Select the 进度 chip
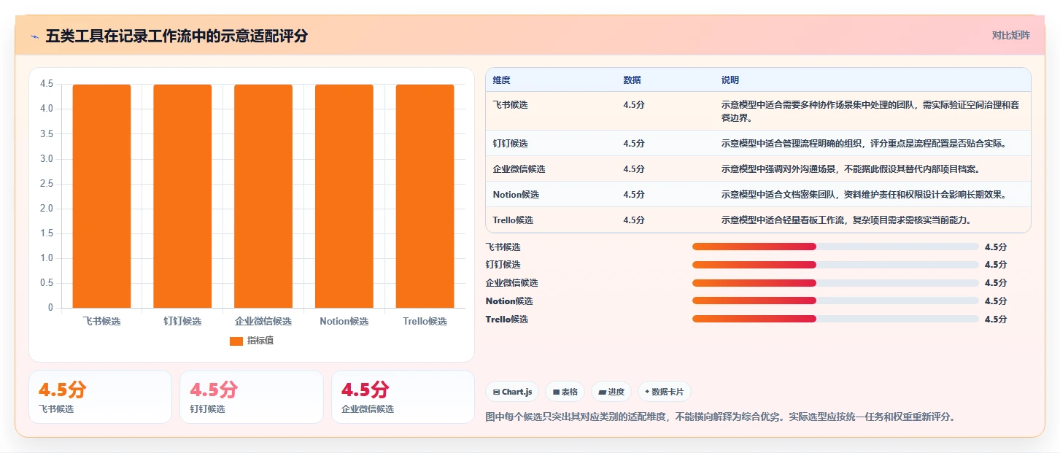Image resolution: width=1060 pixels, height=453 pixels. click(611, 392)
